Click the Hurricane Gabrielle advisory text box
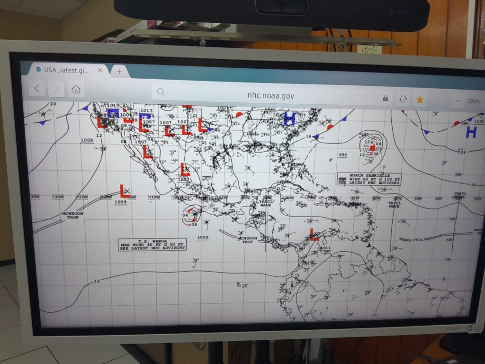The height and width of the screenshot is (364, 485). (369, 179)
